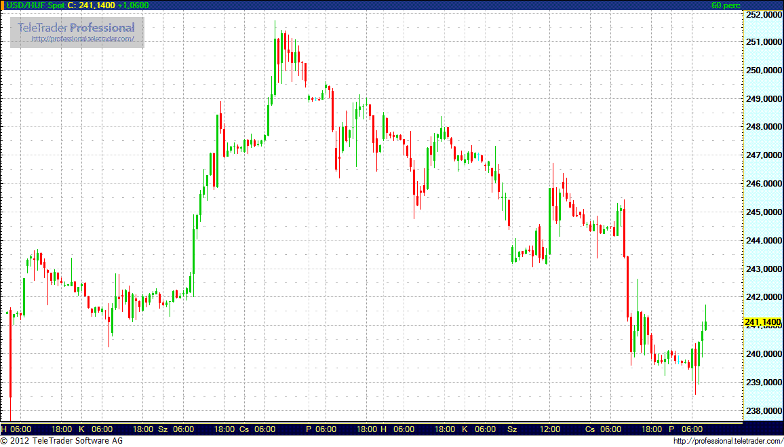Select the 60 perc timeframe label
The height and width of the screenshot is (447, 784).
(725, 5)
